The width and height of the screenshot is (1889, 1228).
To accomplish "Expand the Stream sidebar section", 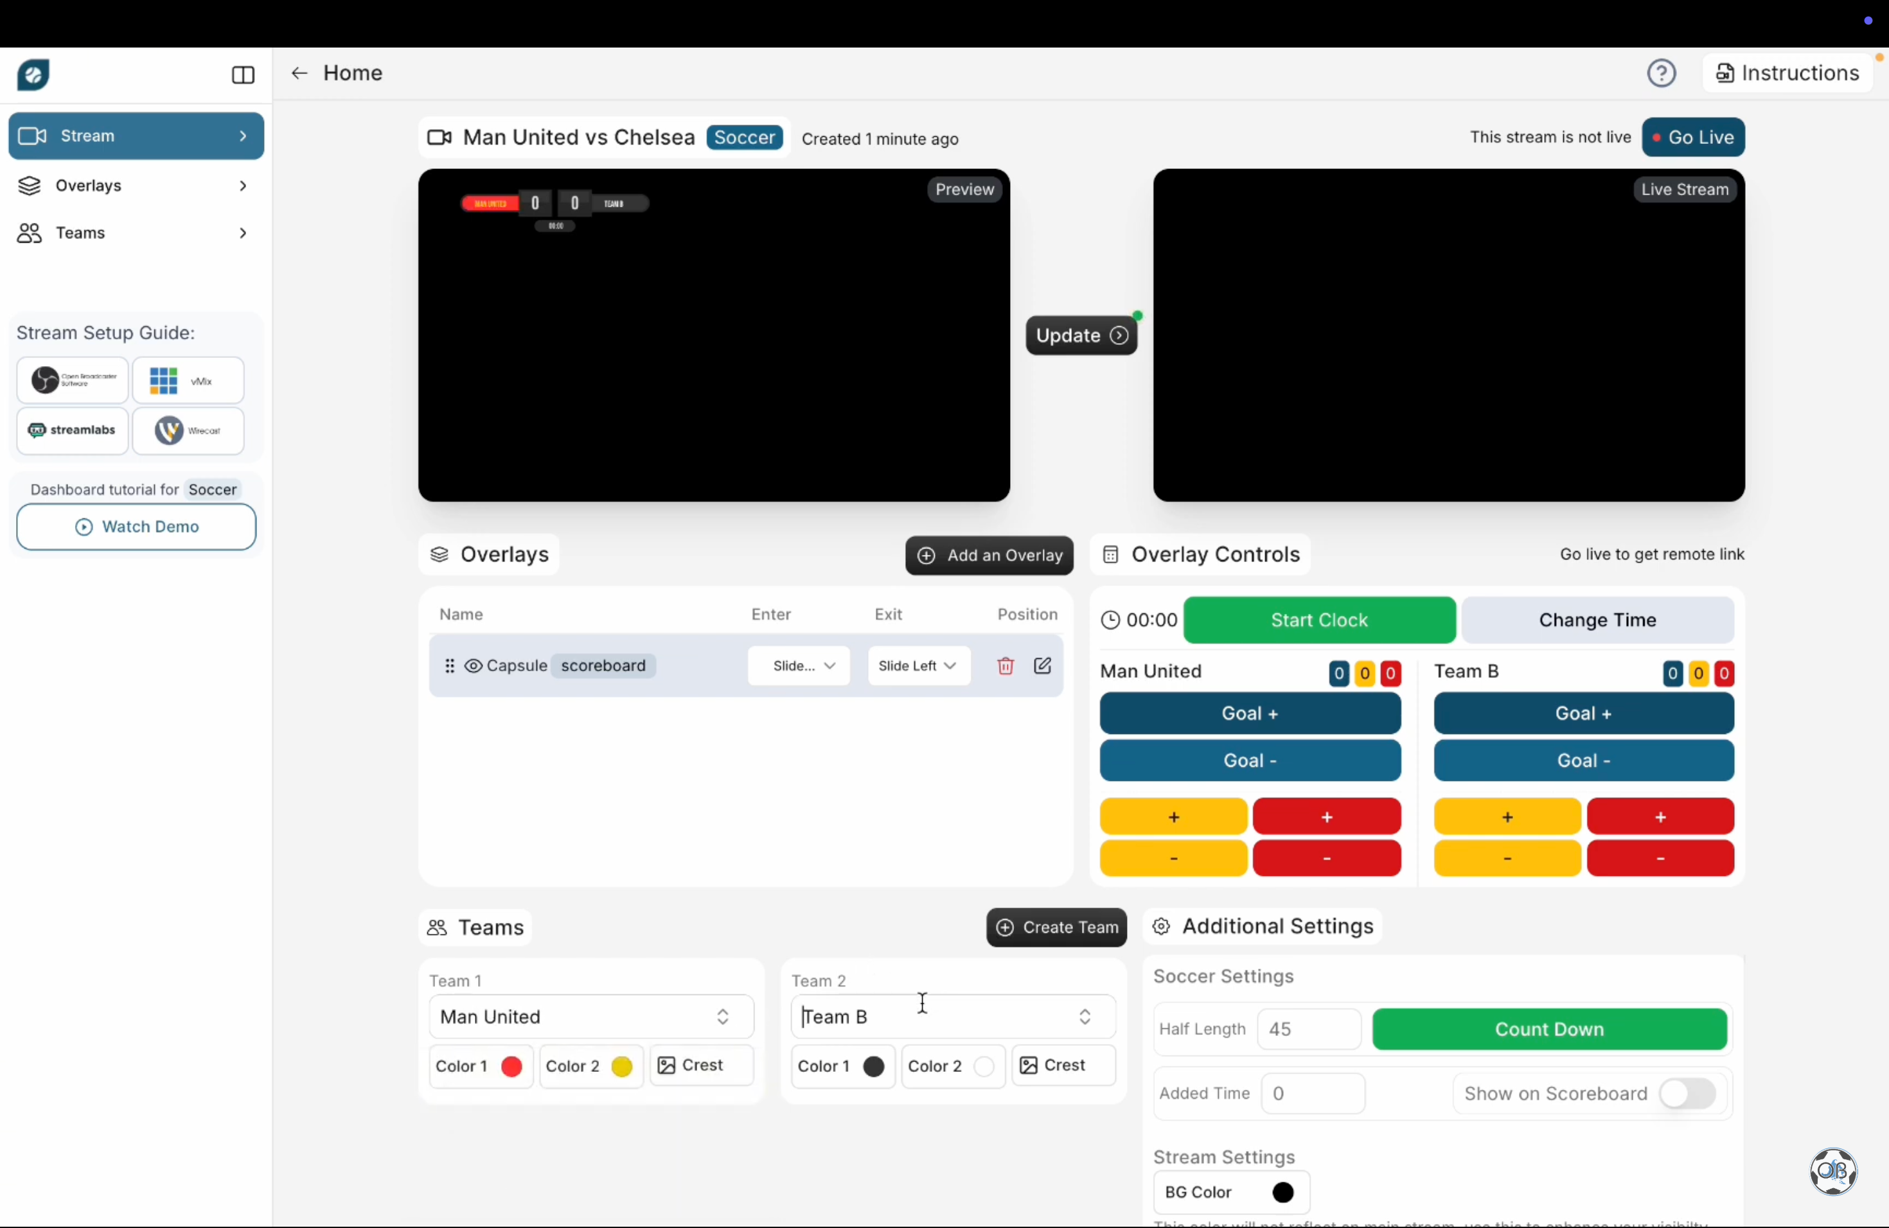I will (x=136, y=136).
